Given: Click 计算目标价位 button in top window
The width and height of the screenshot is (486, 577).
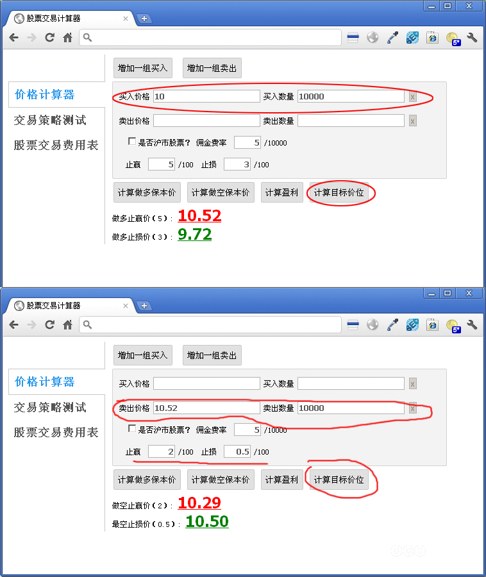Looking at the screenshot, I should (339, 192).
